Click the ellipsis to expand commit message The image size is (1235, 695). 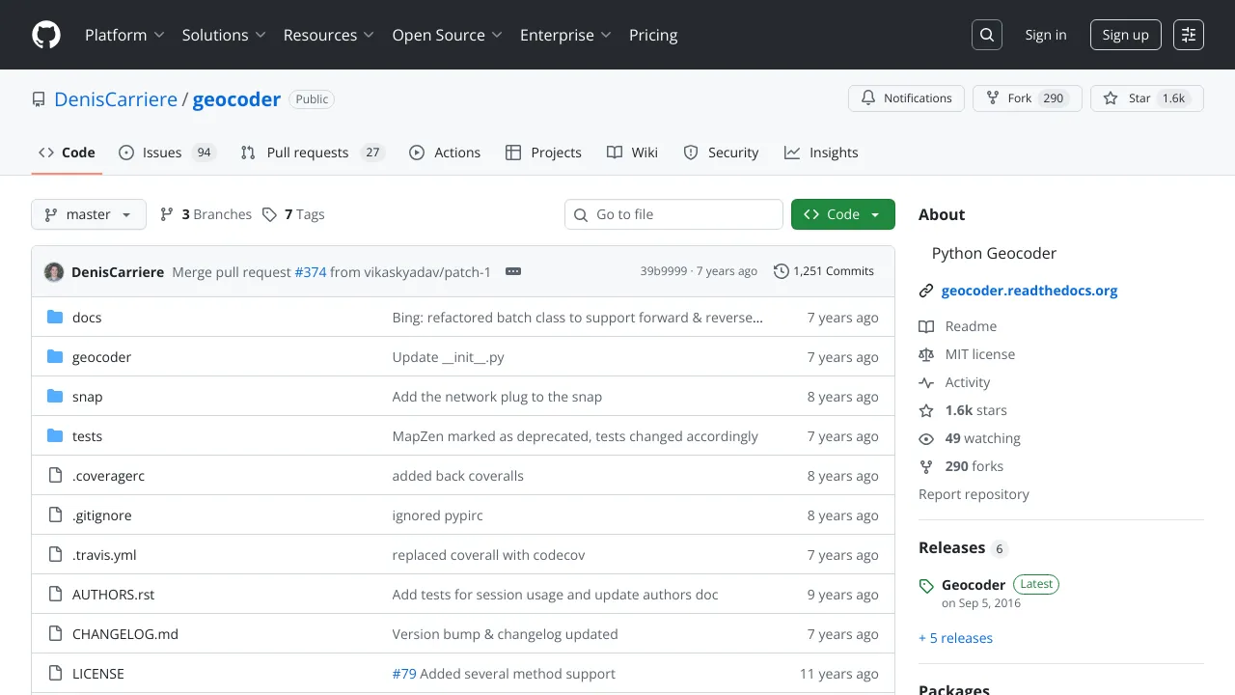click(513, 271)
